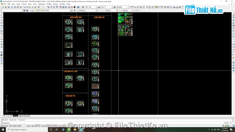
Task: Select the Zoom Realtime magnifier icon
Action: tap(51, 7)
